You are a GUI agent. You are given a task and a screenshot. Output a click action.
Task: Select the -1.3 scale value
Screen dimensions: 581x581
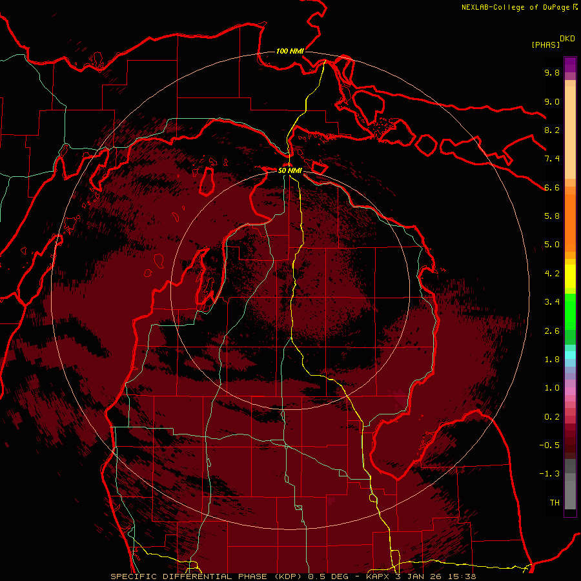click(549, 474)
